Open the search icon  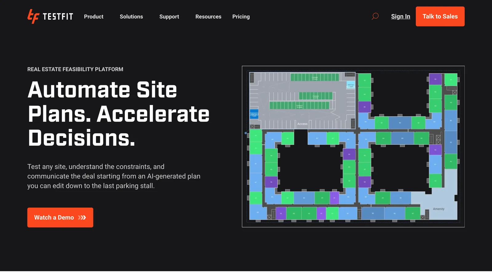coord(375,16)
